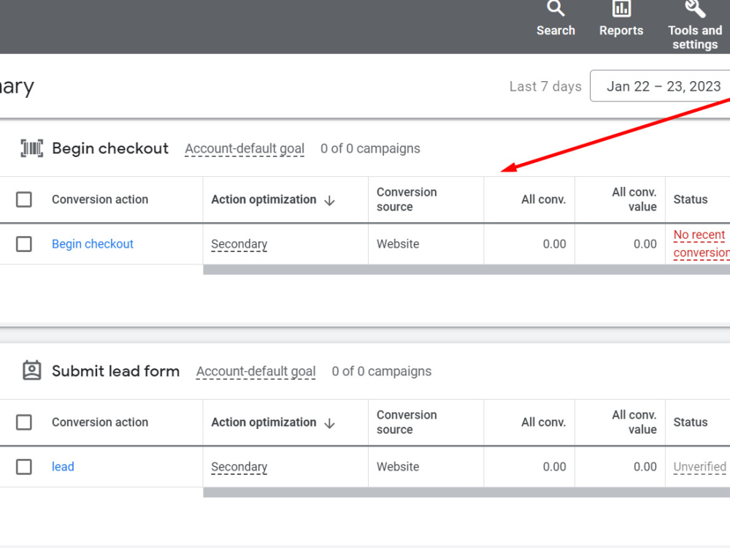
Task: Tick the lead row checkbox
Action: [24, 466]
